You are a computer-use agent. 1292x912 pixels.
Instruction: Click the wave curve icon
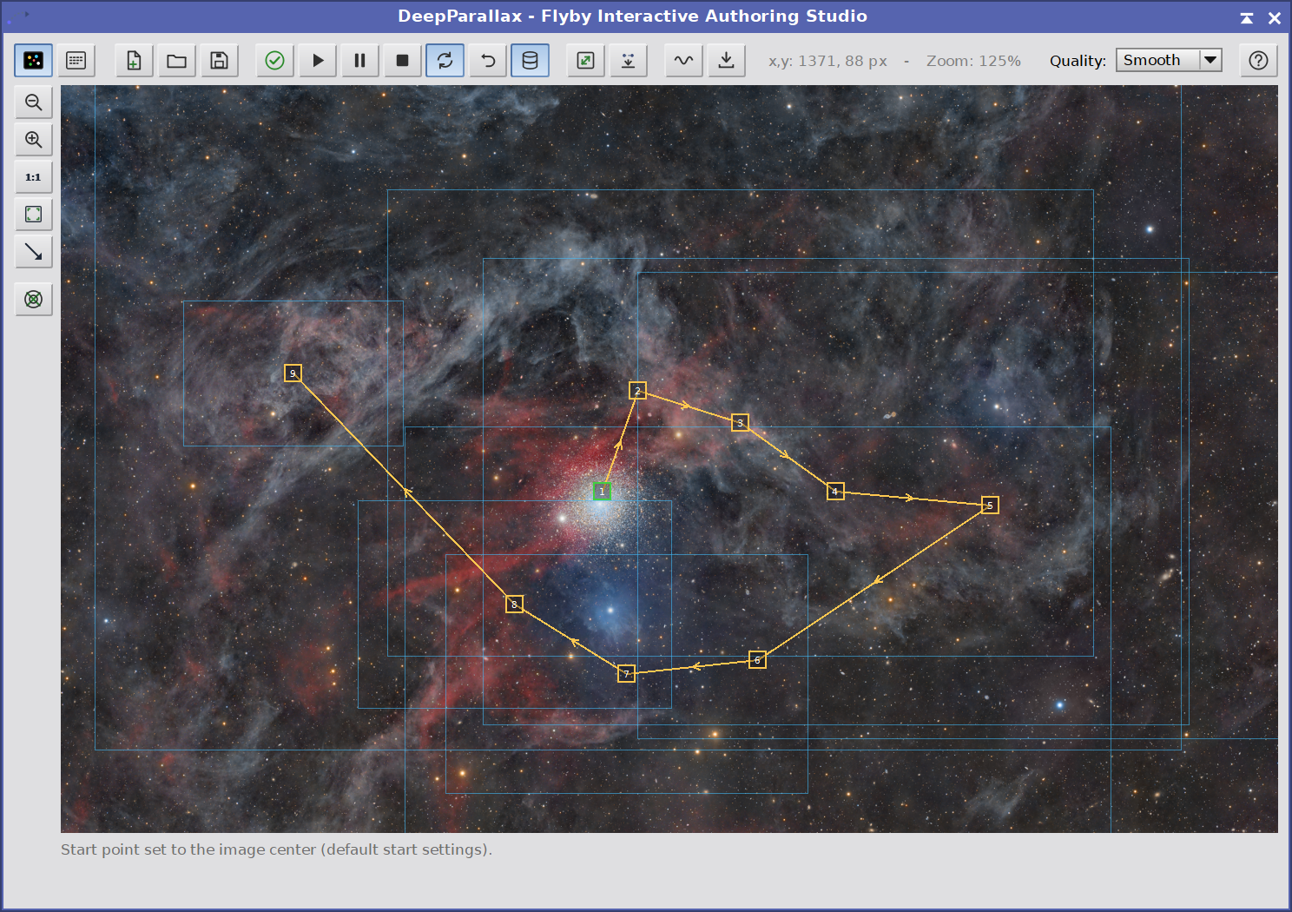683,61
